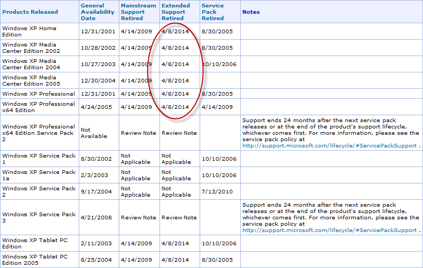423x268 pixels.
Task: Click Service Pack 1a's 10/10/2006 retired date
Action: [219, 175]
